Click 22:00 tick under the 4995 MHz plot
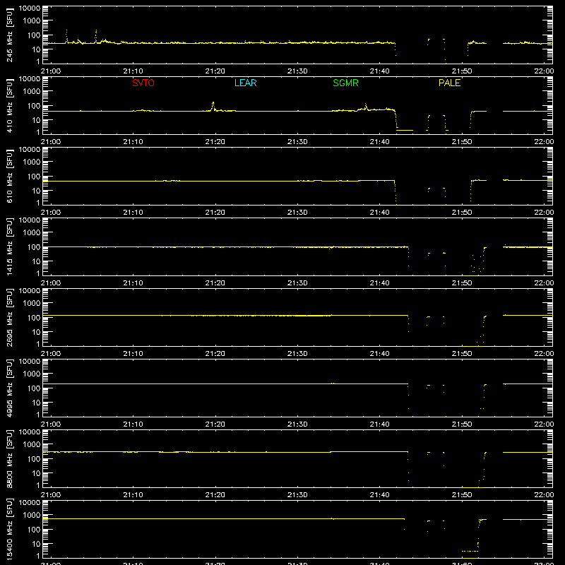The width and height of the screenshot is (565, 565). [x=544, y=424]
